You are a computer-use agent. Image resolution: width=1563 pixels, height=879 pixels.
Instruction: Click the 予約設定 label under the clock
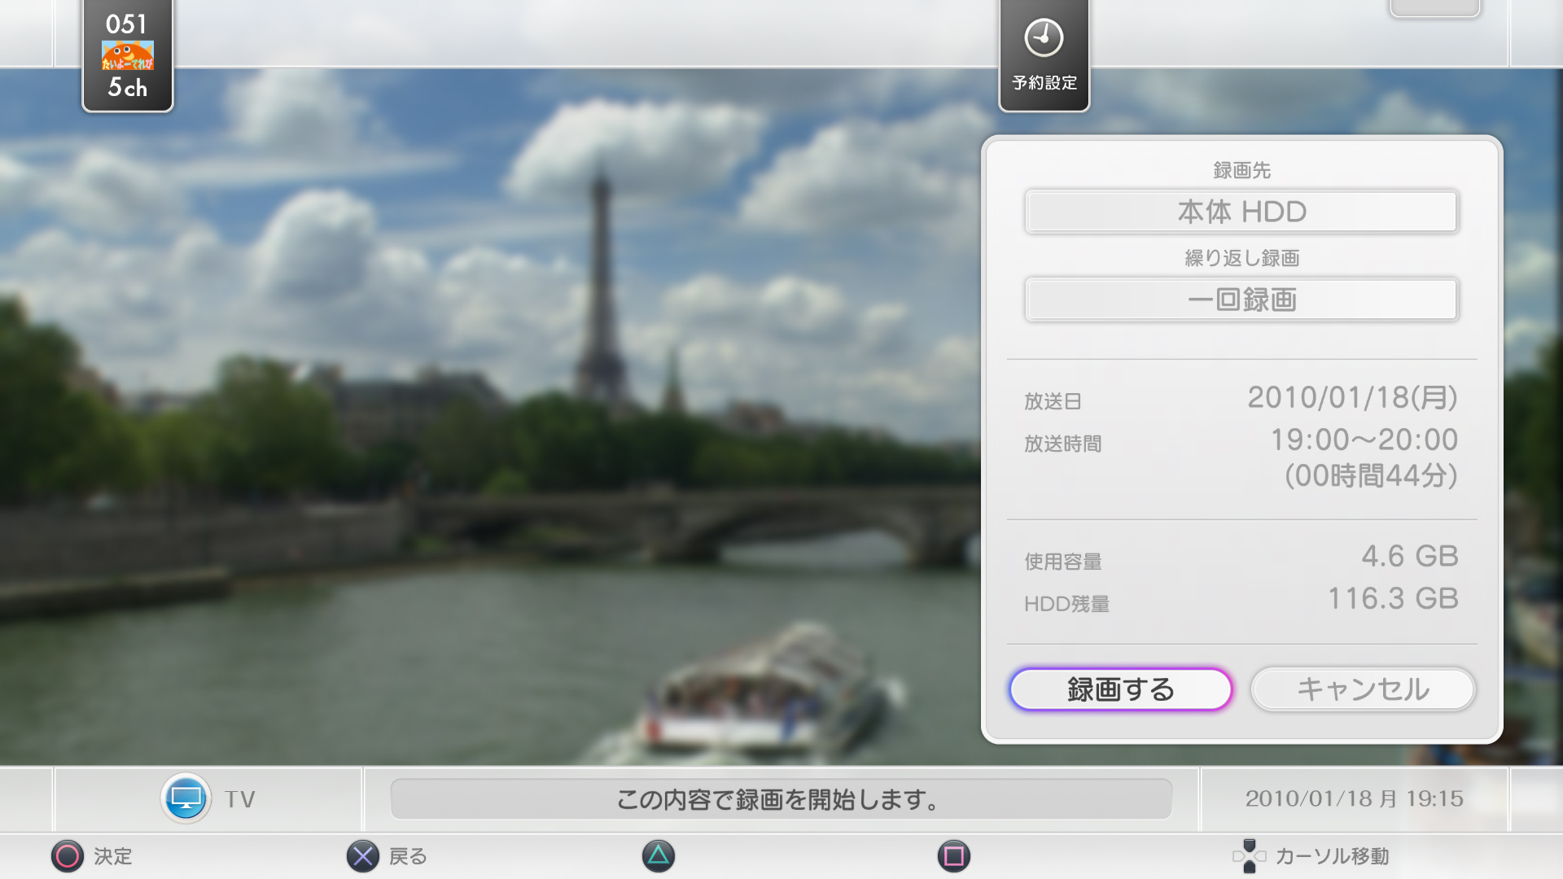pos(1044,83)
